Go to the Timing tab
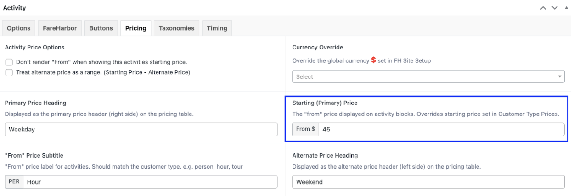 (x=217, y=28)
